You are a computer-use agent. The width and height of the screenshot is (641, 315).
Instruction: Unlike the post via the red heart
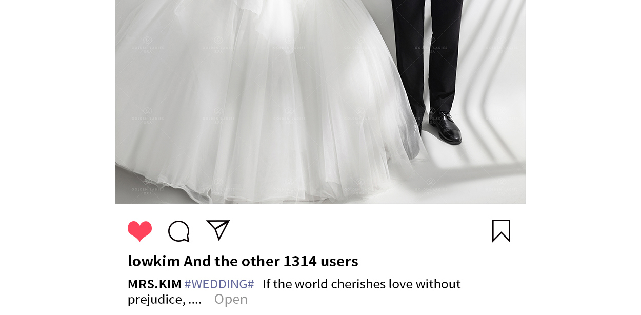(139, 231)
